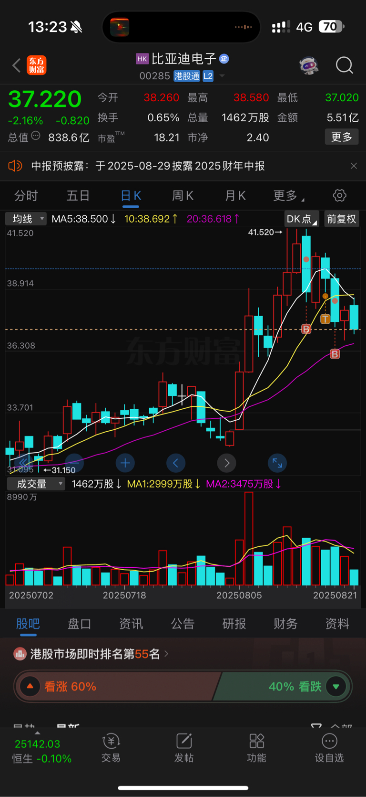This screenshot has height=797, width=366.
Task: Open the 东方财富 logo icon
Action: (37, 65)
